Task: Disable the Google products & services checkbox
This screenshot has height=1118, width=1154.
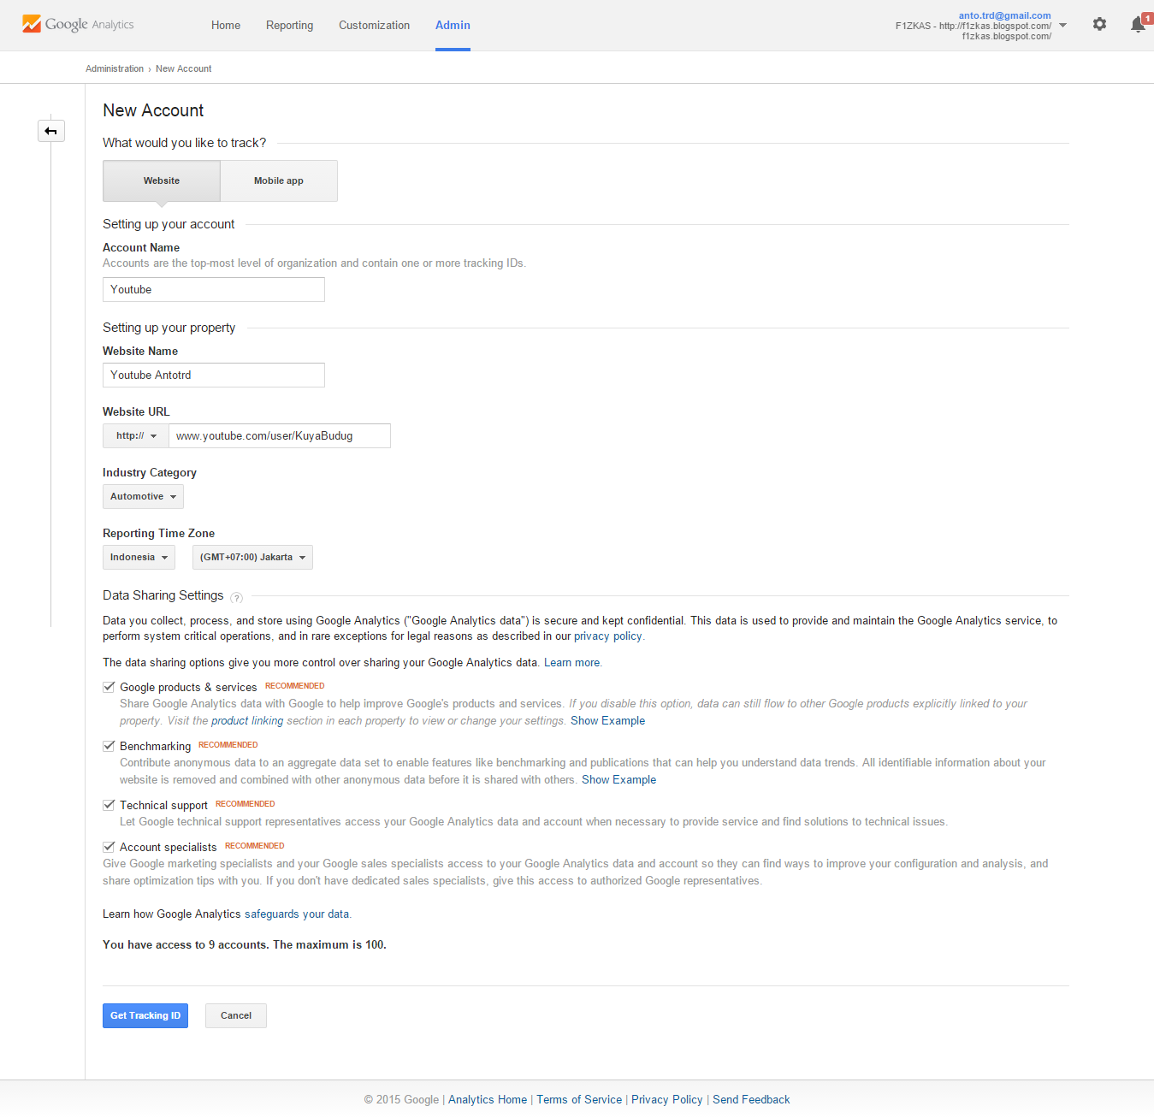Action: pyautogui.click(x=109, y=686)
